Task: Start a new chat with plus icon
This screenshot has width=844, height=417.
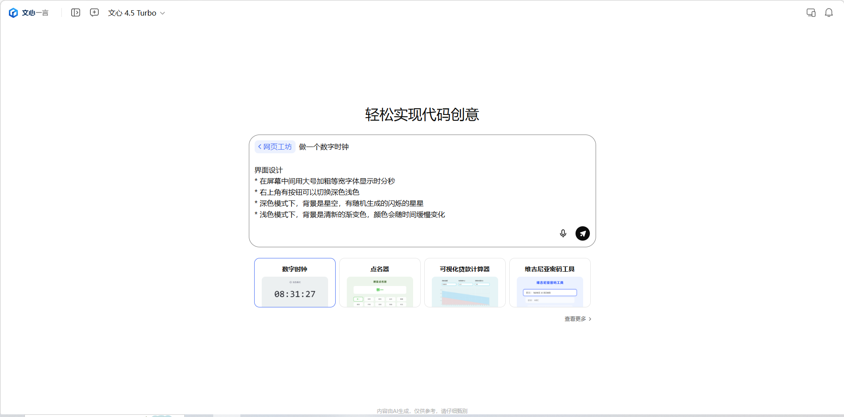Action: (x=94, y=12)
